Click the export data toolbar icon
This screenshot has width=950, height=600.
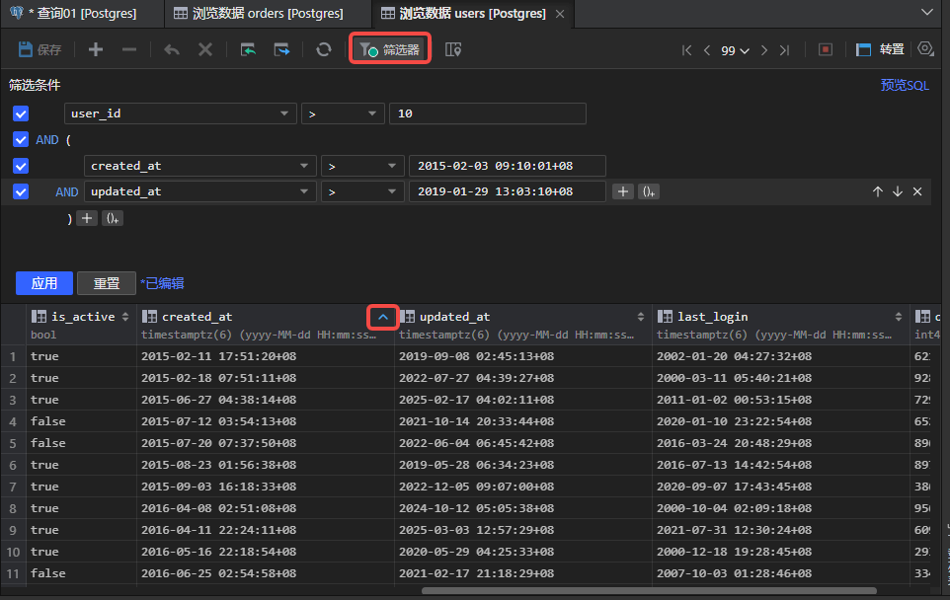pos(281,49)
